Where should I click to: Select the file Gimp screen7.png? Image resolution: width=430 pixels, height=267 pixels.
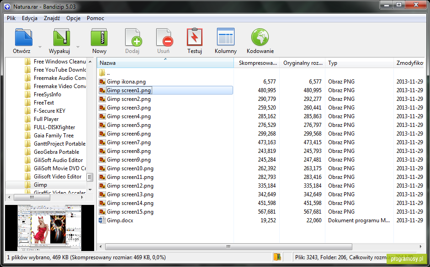(x=129, y=142)
